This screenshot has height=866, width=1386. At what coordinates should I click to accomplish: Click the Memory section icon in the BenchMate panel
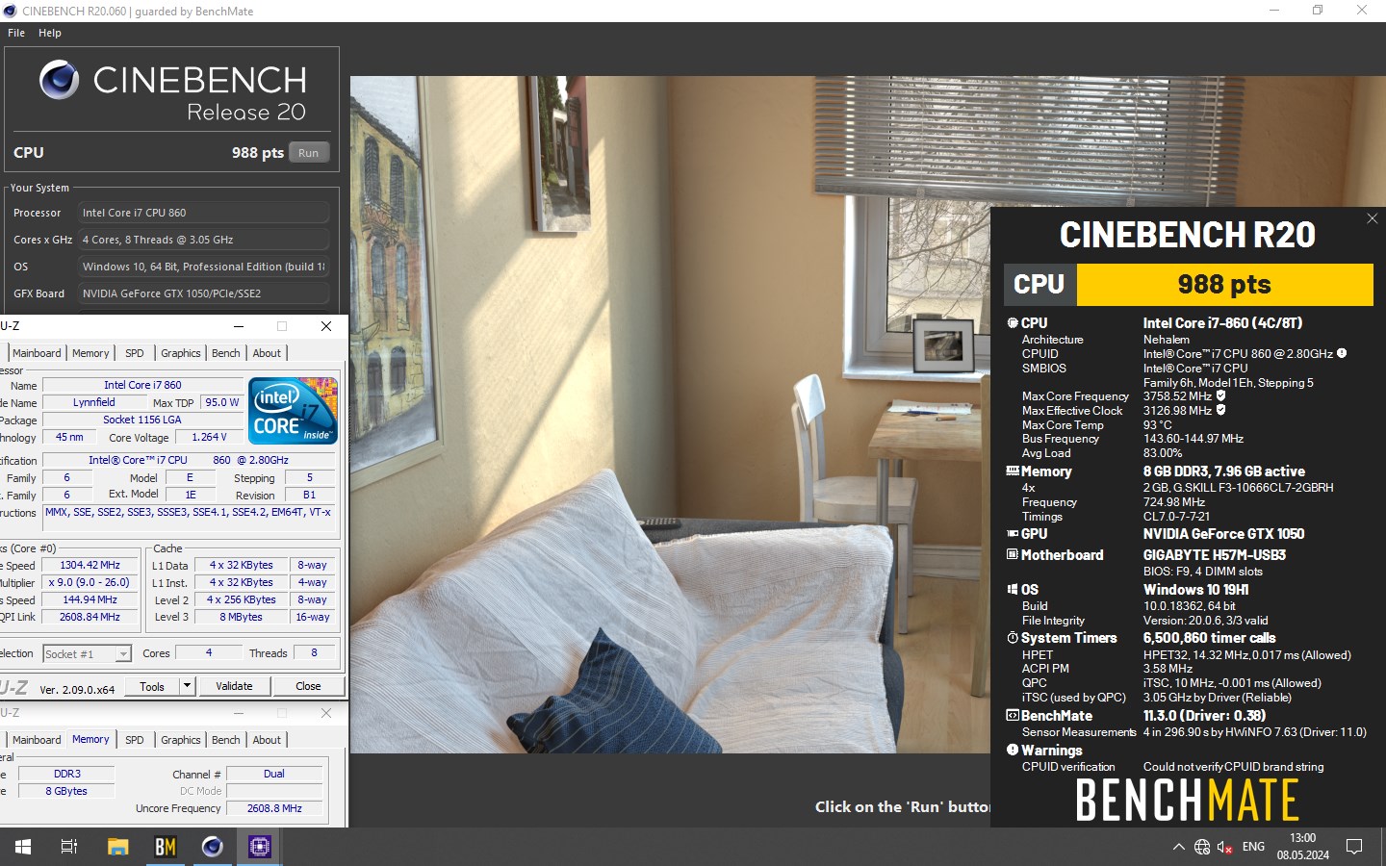(x=1013, y=471)
